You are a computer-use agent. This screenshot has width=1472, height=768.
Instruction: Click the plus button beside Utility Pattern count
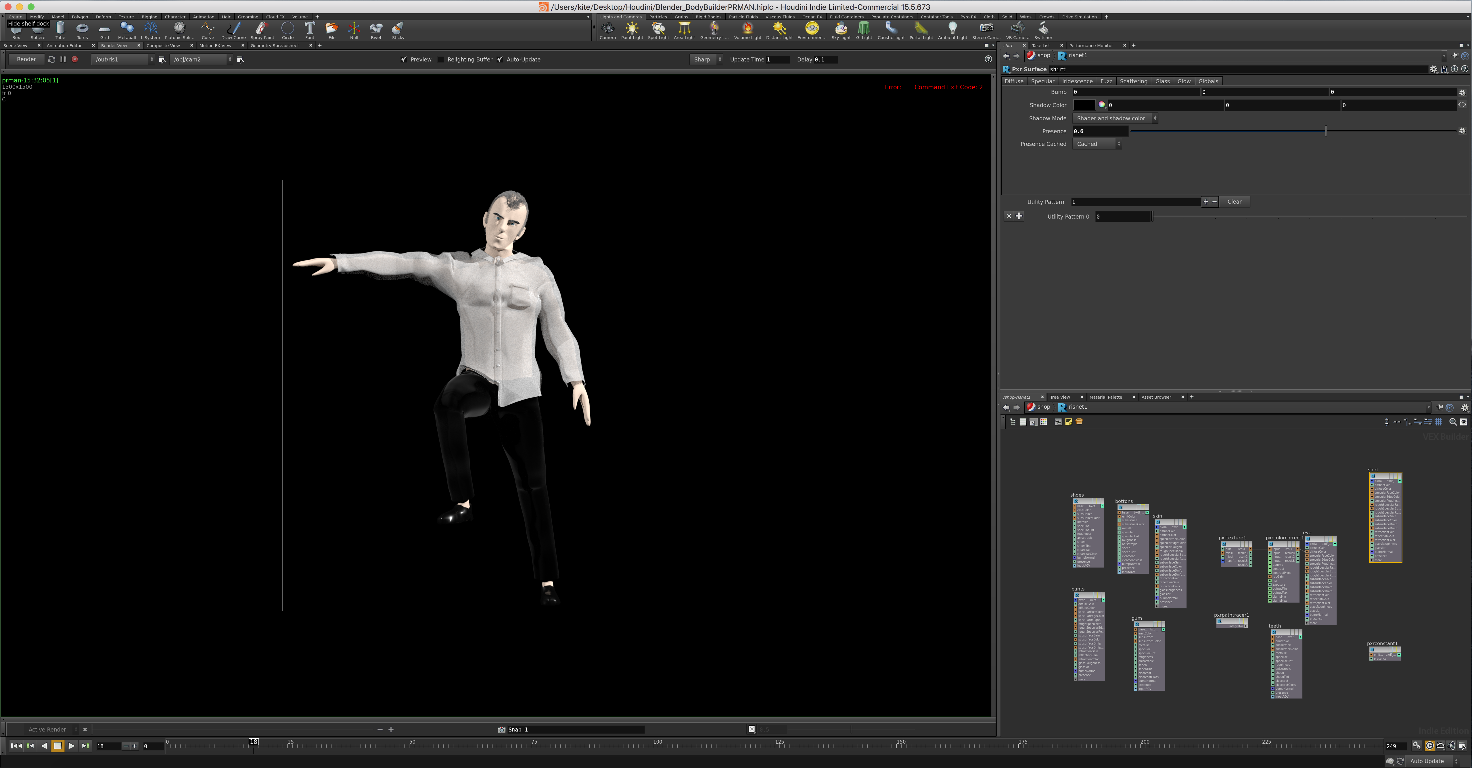[x=1205, y=202]
